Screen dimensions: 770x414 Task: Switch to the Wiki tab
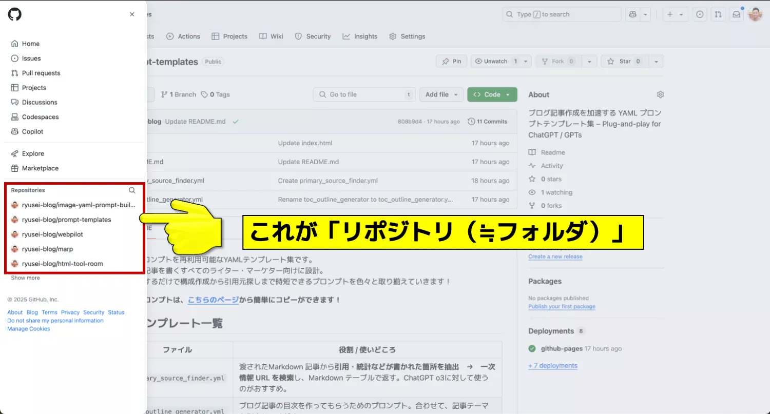pos(271,36)
